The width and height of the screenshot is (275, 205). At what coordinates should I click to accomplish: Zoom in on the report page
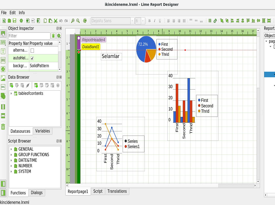[73, 21]
